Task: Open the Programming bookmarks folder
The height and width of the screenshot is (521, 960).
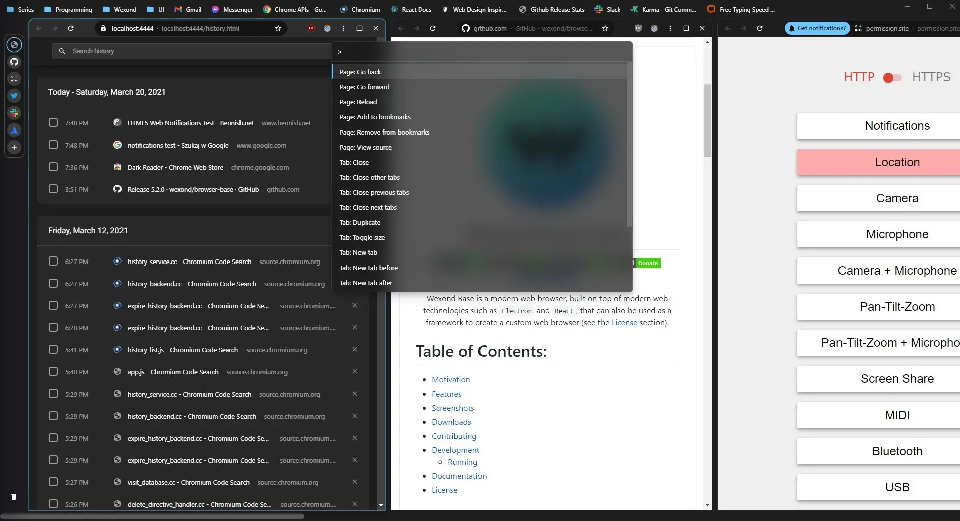Action: pos(68,9)
